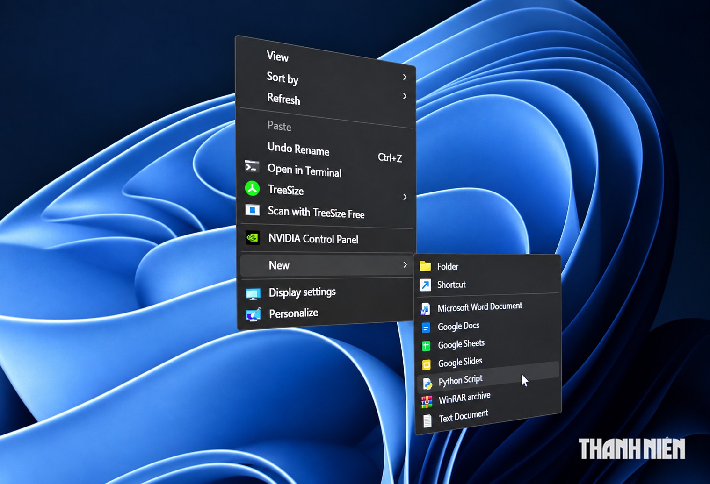Click the Text Document icon
The height and width of the screenshot is (484, 710).
click(427, 421)
